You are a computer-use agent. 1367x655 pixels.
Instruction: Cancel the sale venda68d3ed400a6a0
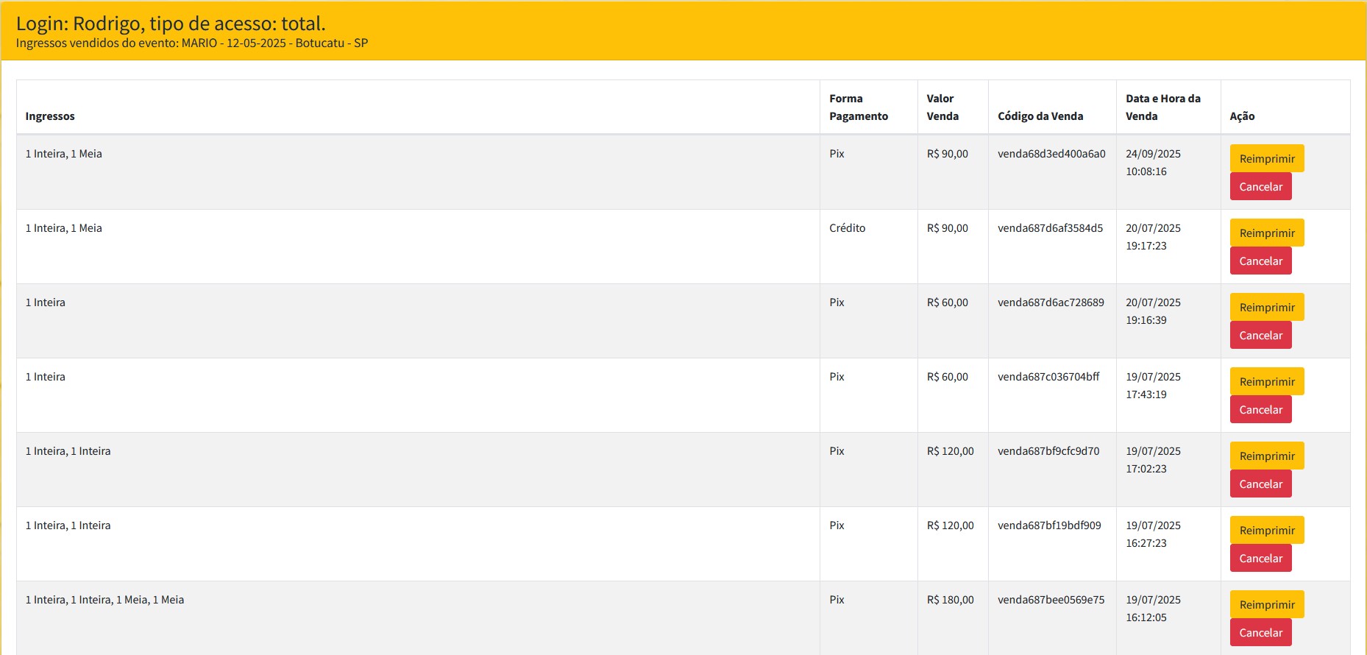pos(1260,187)
